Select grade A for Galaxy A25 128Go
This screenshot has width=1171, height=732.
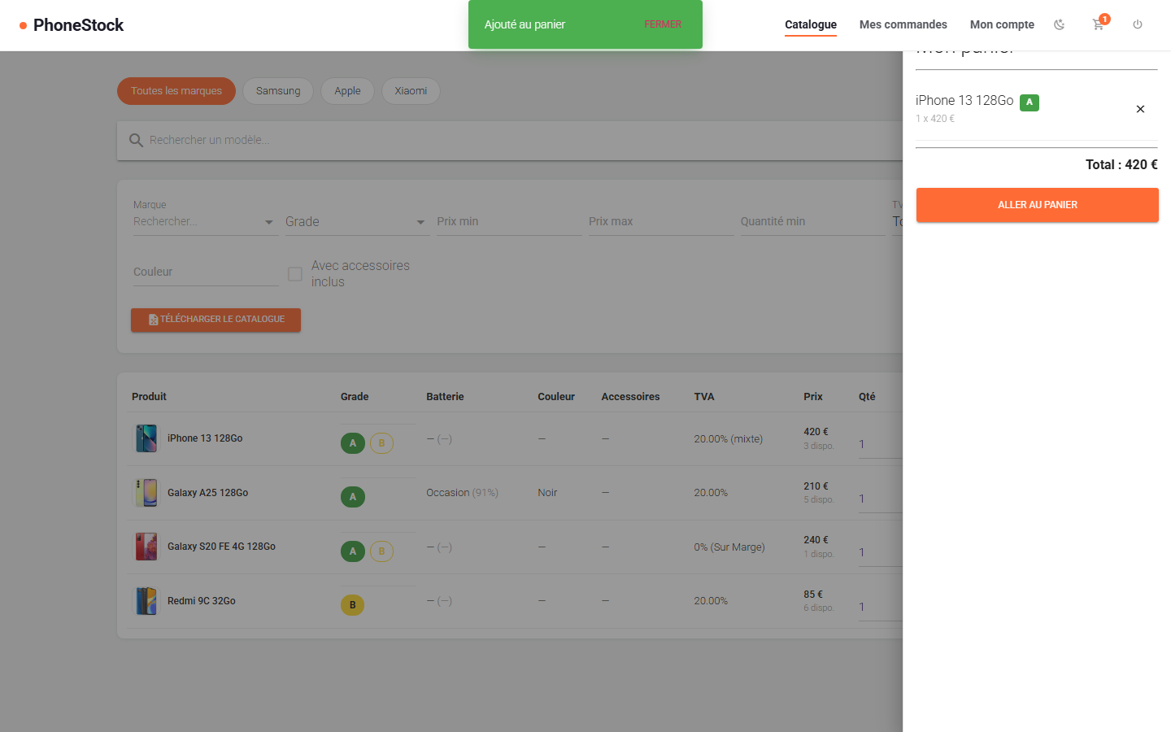353,497
